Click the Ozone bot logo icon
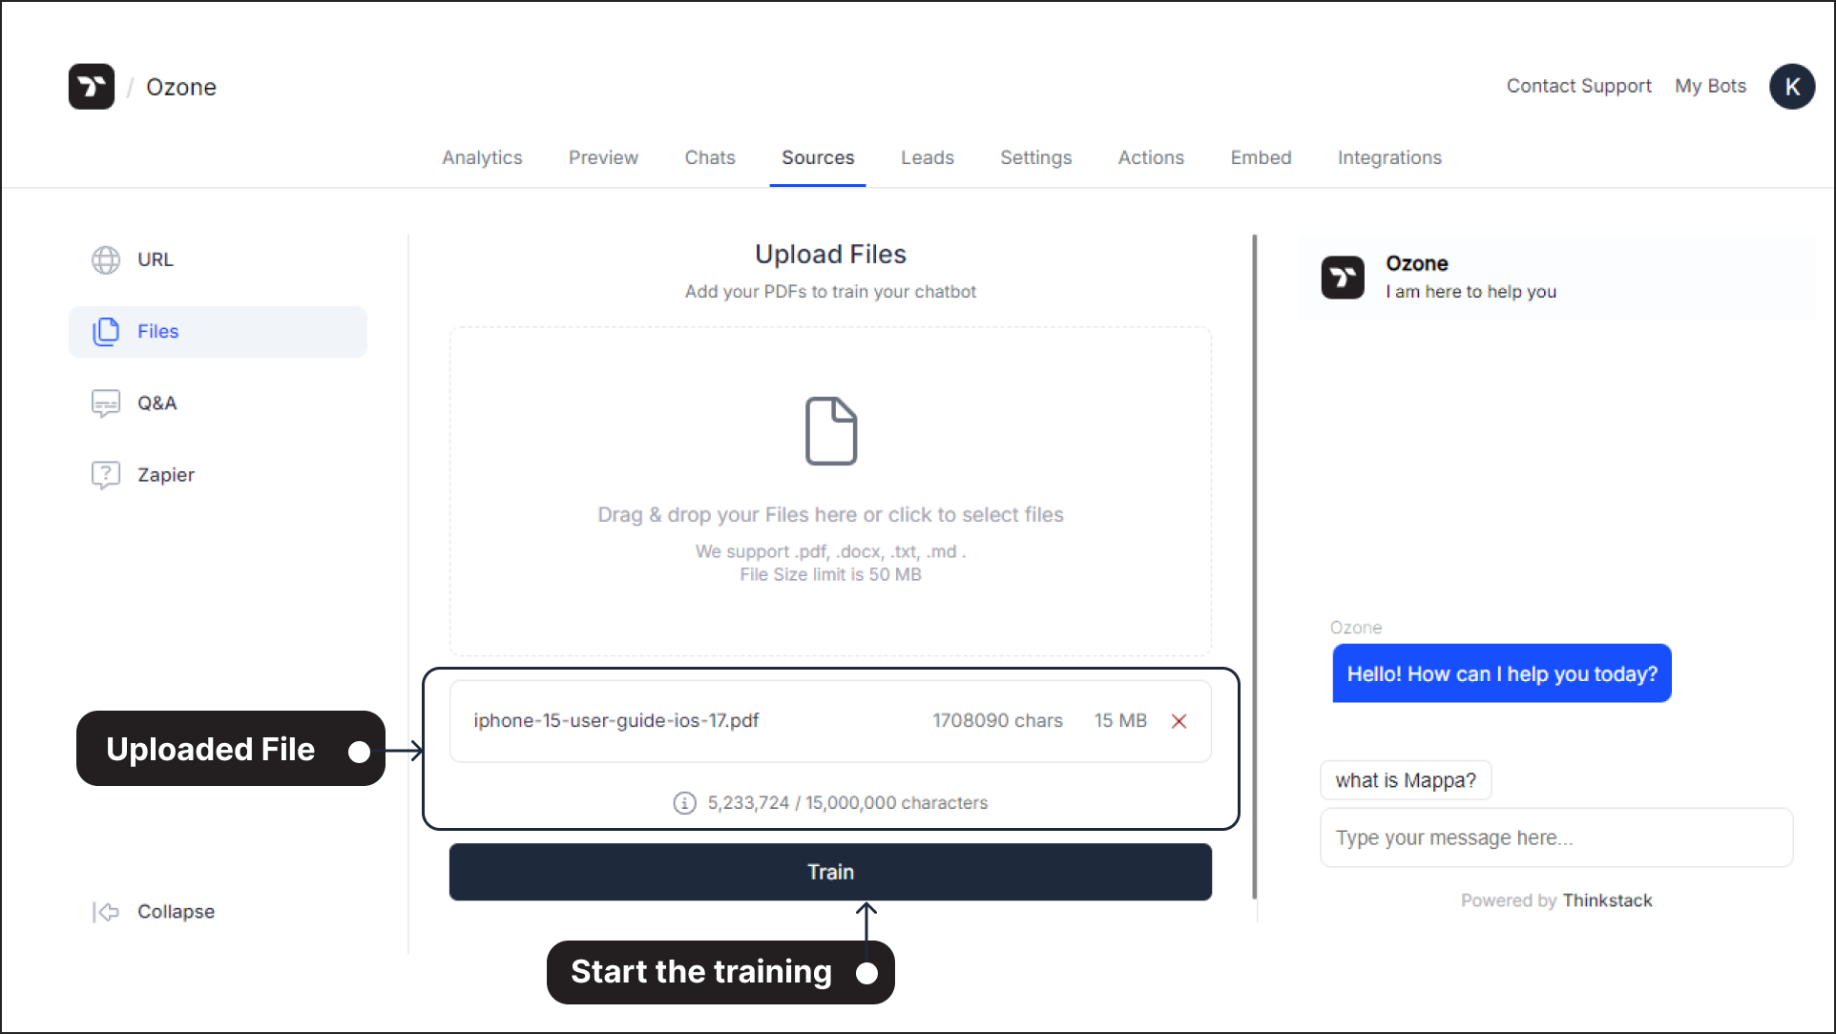 pyautogui.click(x=1343, y=275)
